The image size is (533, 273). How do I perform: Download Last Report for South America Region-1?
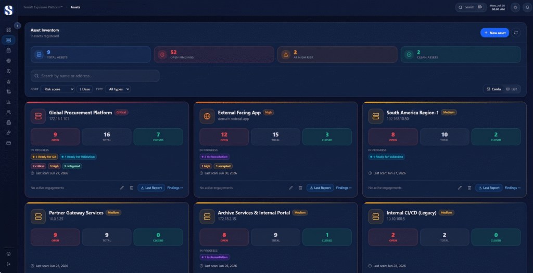489,187
